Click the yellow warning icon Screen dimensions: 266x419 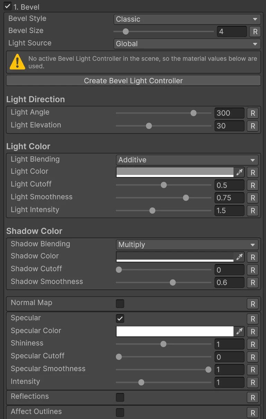click(x=17, y=62)
